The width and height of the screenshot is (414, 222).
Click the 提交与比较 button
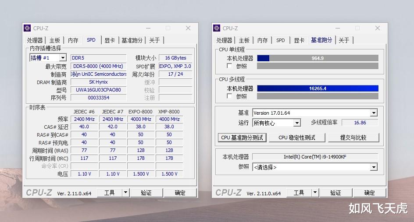[x=353, y=137]
